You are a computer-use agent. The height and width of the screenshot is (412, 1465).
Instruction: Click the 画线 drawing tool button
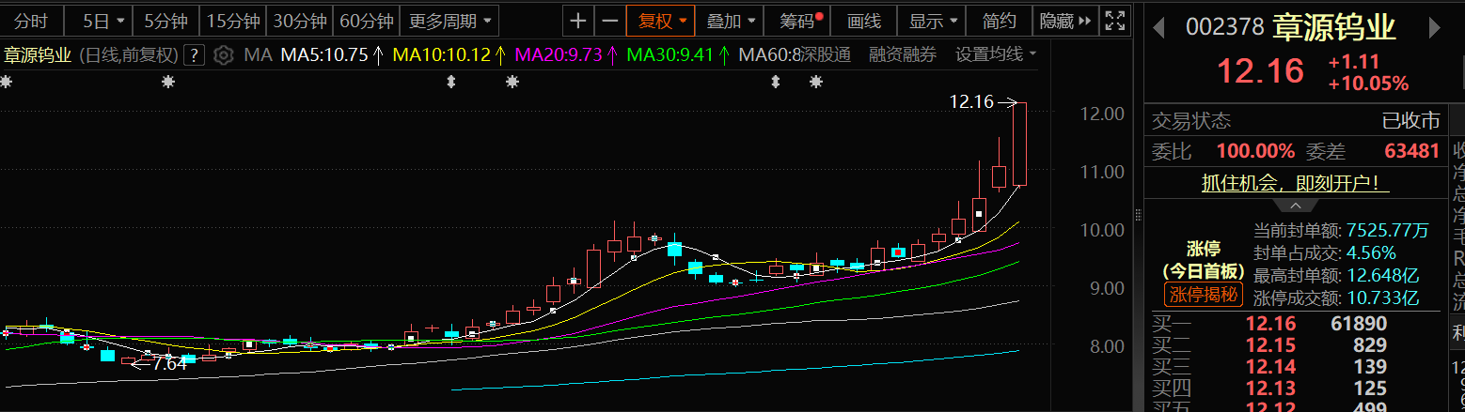[863, 20]
